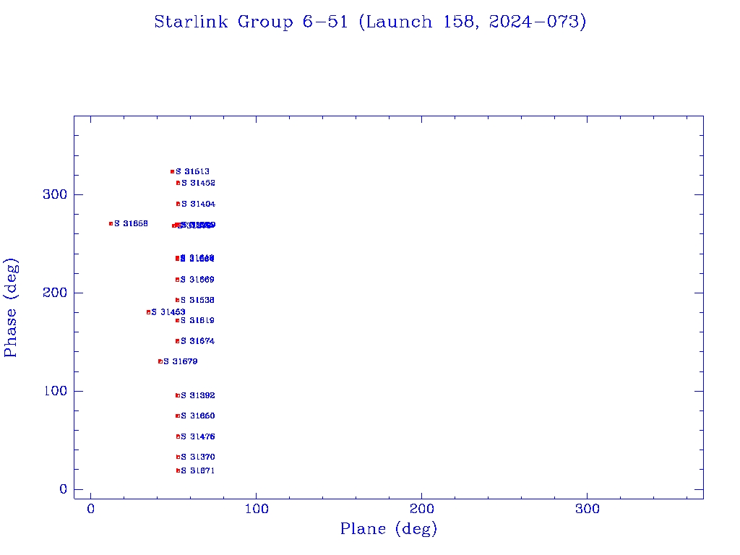
Task: Click y-axis tick label '0'
Action: point(64,489)
